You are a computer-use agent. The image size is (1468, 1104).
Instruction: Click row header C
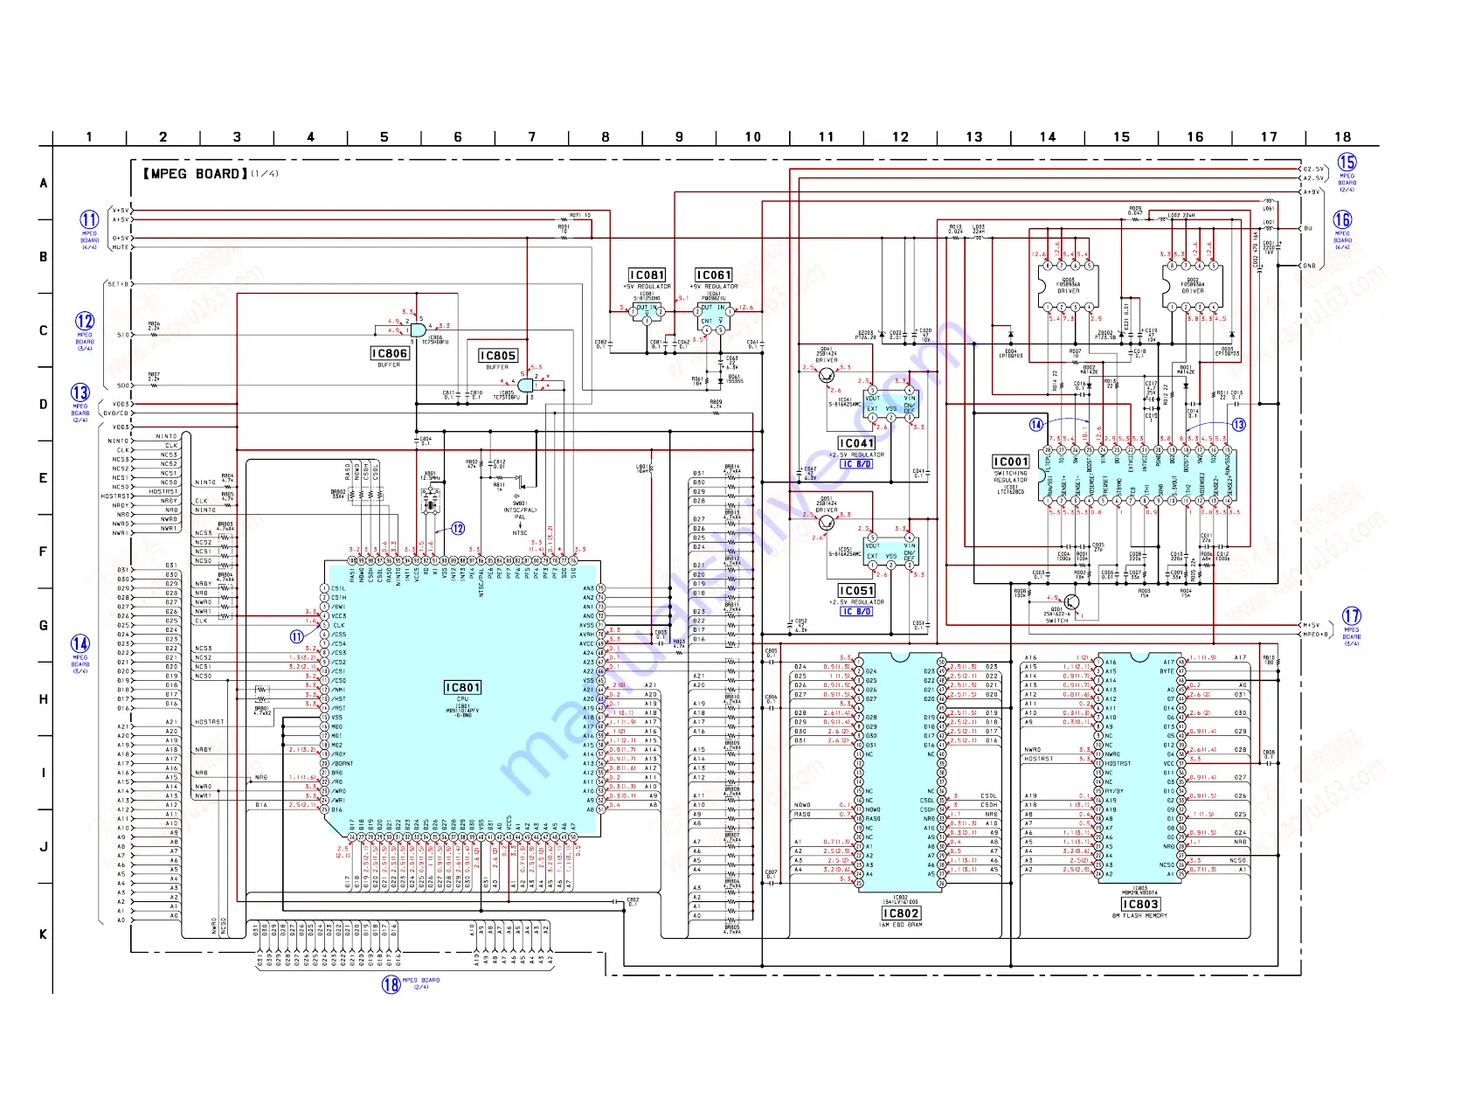point(44,331)
